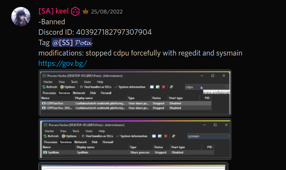Open Tools menu in the sysmain window
Image resolution: width=286 pixels, height=170 pixels.
76,131
